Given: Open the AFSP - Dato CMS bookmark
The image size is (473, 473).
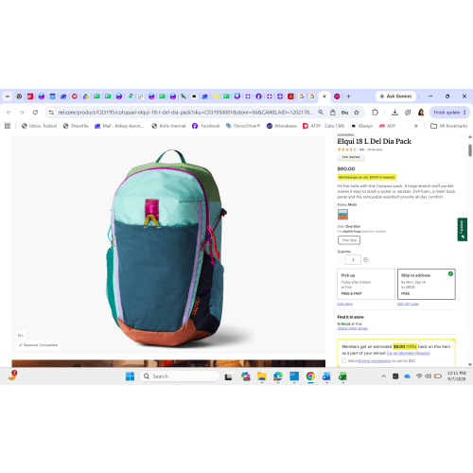Looking at the screenshot, I should click(x=324, y=126).
